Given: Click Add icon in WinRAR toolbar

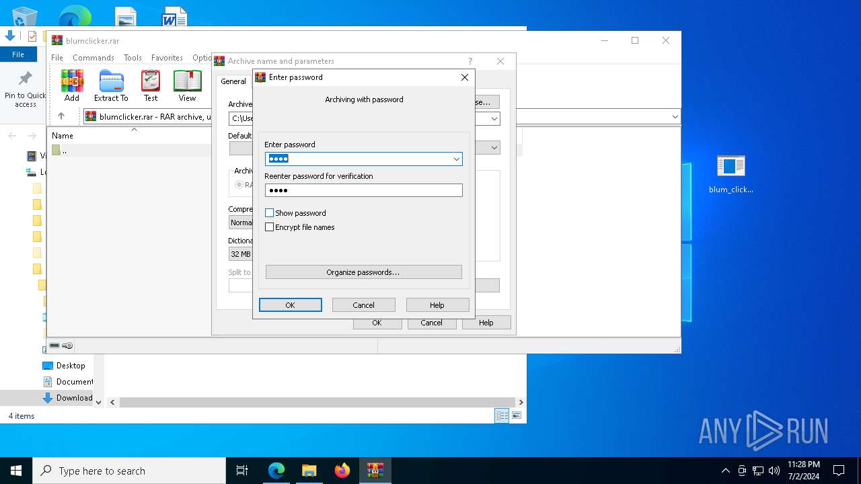Looking at the screenshot, I should pyautogui.click(x=72, y=85).
